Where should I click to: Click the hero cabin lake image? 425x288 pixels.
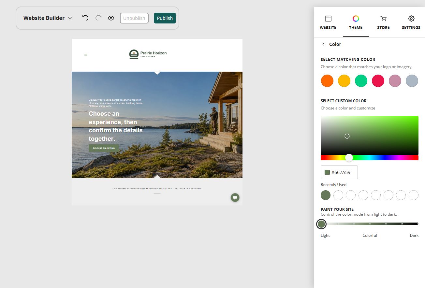pos(157,125)
